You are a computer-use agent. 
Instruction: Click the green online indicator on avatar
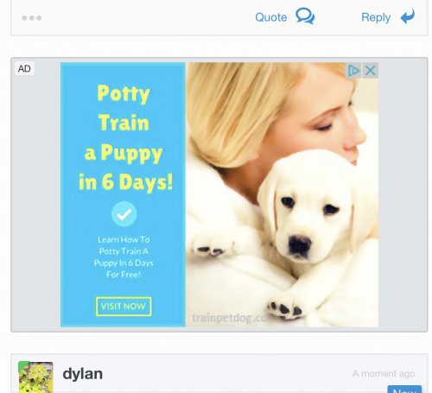(x=23, y=365)
